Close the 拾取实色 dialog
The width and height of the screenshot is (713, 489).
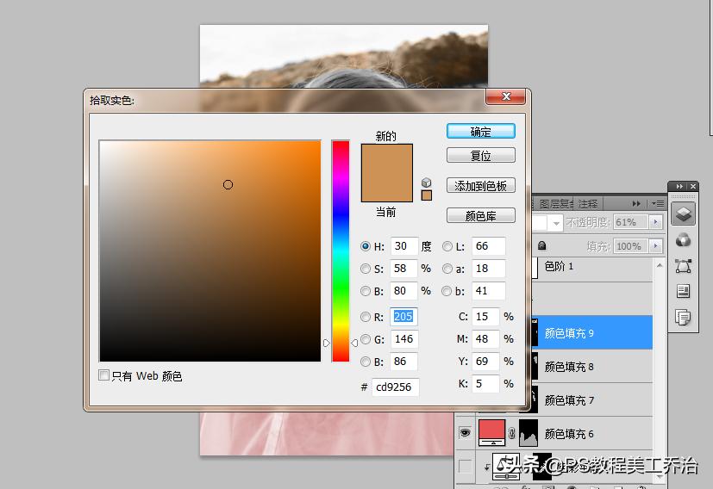coord(505,96)
